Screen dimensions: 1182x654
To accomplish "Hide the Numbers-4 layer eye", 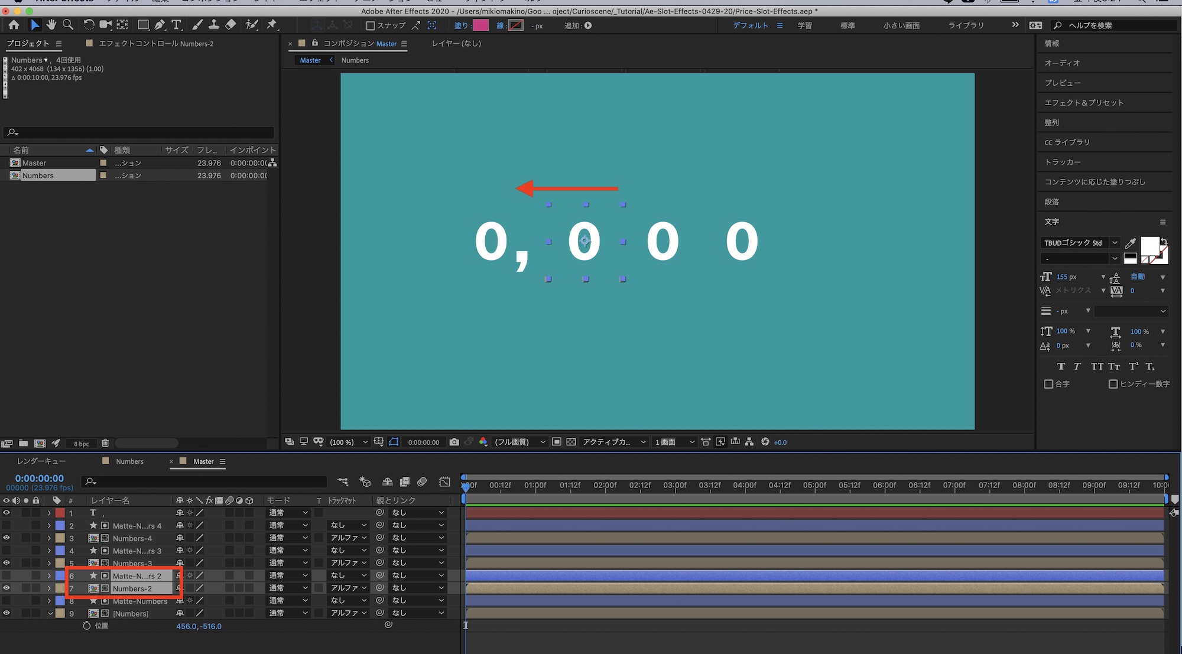I will 7,538.
